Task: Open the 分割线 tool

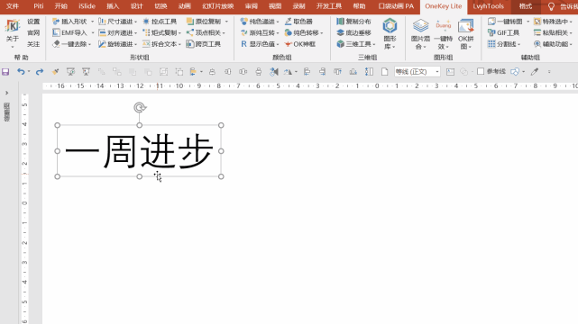Action: [x=503, y=44]
